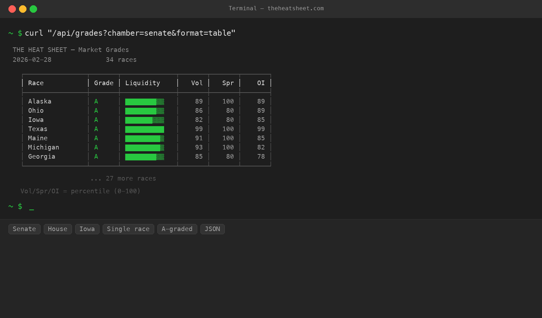This screenshot has height=318, width=542.
Task: Select the Texas race row
Action: click(38, 129)
